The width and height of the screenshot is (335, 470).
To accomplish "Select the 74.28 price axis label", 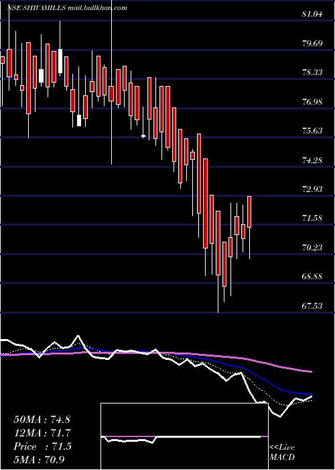I will (312, 160).
